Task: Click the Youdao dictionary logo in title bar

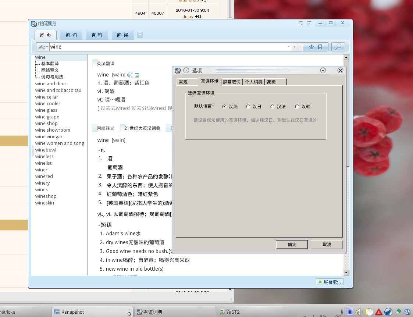Action: pos(33,24)
